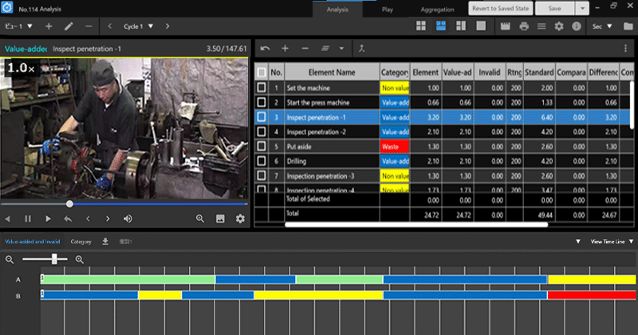Switch to the Aggregation tab
This screenshot has height=335, width=638.
437,10
